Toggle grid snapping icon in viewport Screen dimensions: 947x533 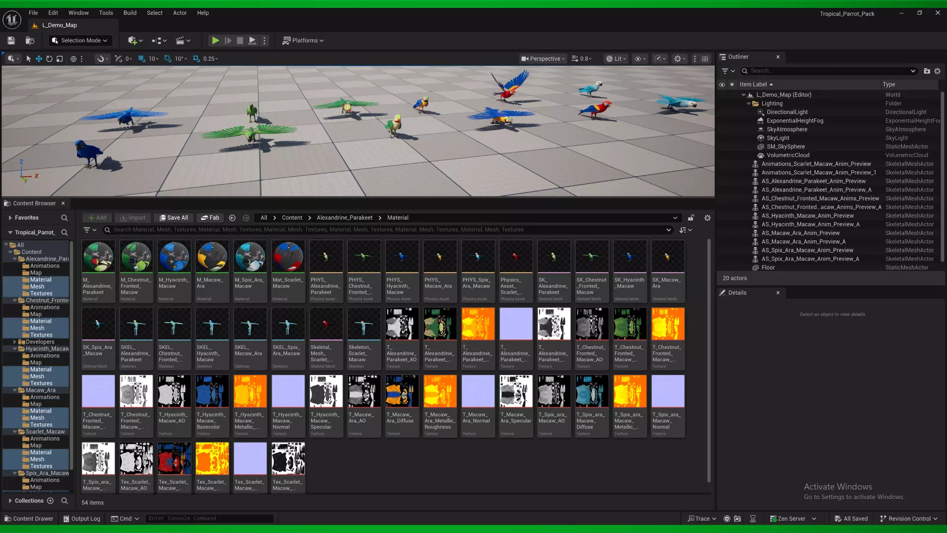[142, 59]
